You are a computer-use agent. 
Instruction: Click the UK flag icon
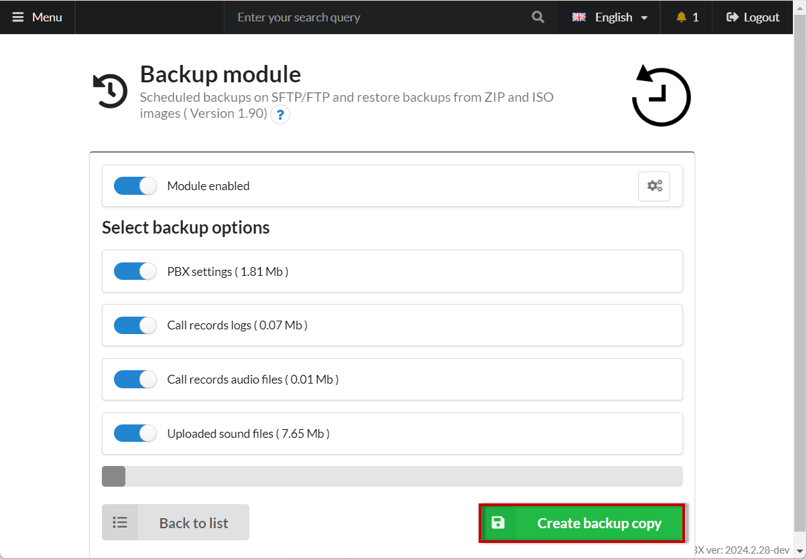pos(579,17)
